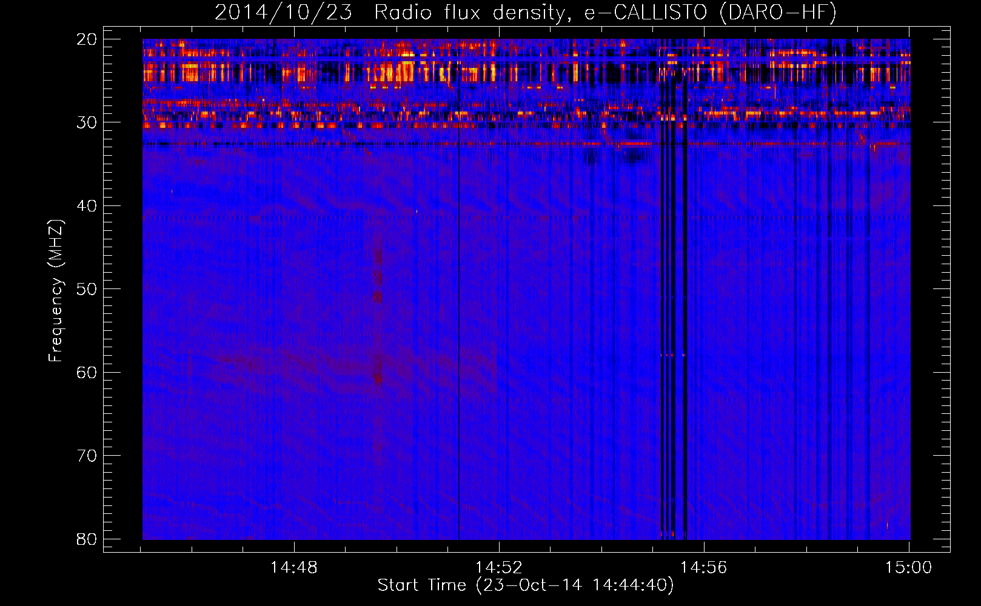Click the '14:56' time tick label
Viewport: 981px width, 606px height.
(x=704, y=568)
